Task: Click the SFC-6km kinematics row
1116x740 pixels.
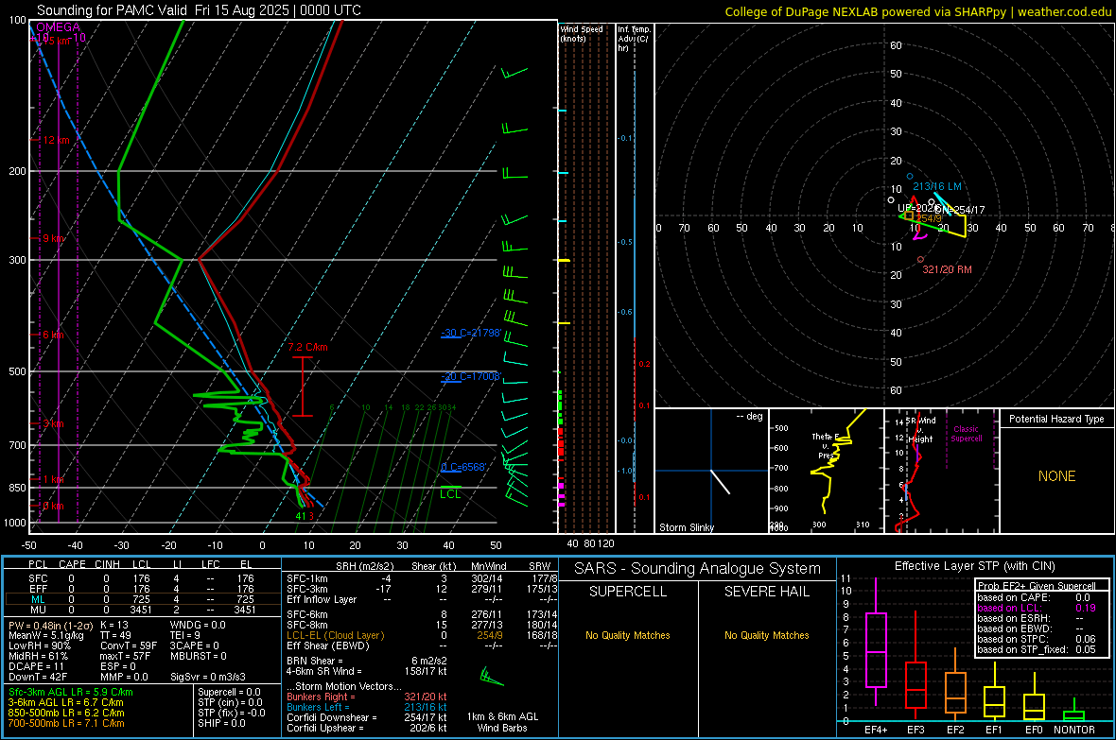Action: click(x=422, y=614)
